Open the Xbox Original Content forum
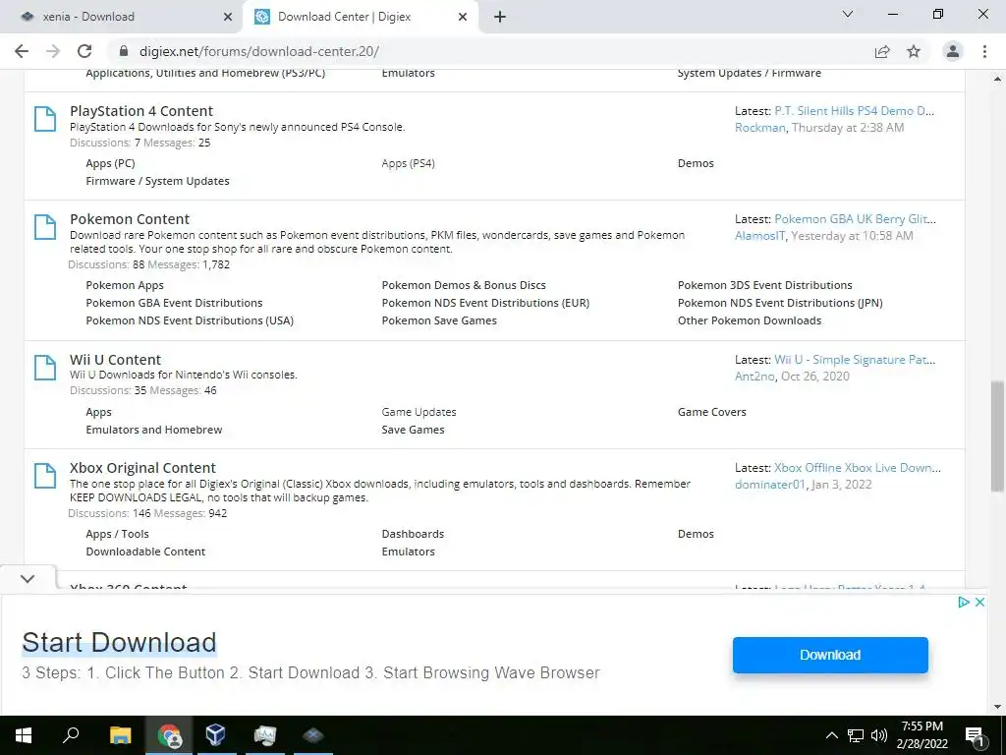Image resolution: width=1006 pixels, height=755 pixels. [142, 468]
